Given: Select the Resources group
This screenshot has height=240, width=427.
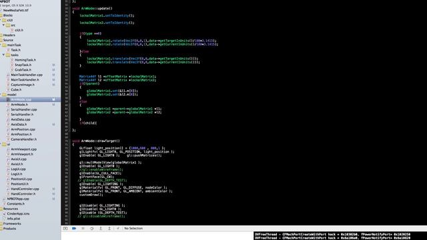Looking at the screenshot, I should 11,209.
